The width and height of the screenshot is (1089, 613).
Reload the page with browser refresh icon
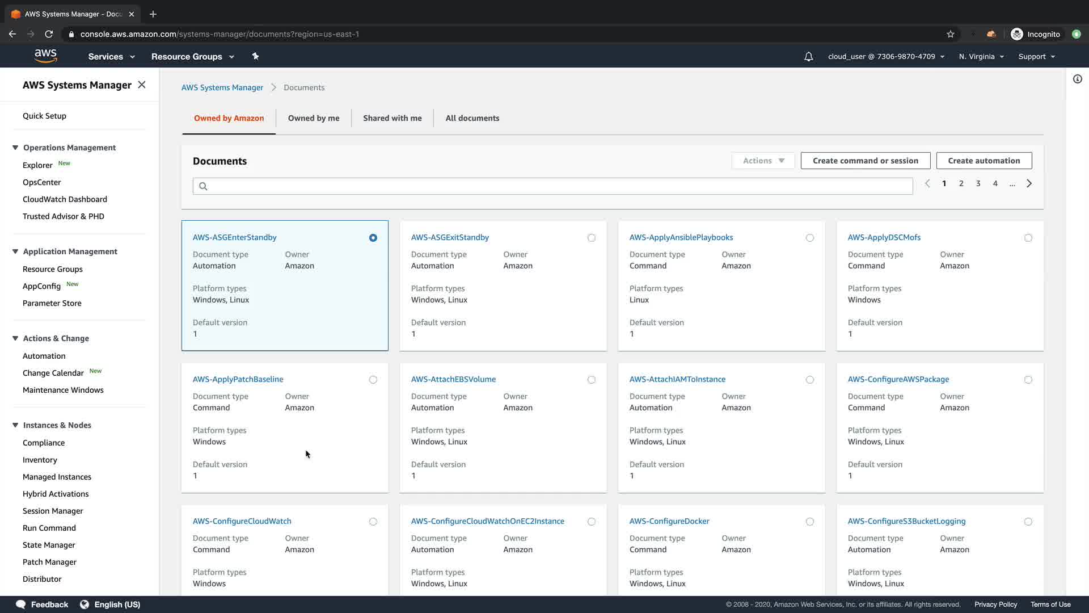(x=49, y=34)
